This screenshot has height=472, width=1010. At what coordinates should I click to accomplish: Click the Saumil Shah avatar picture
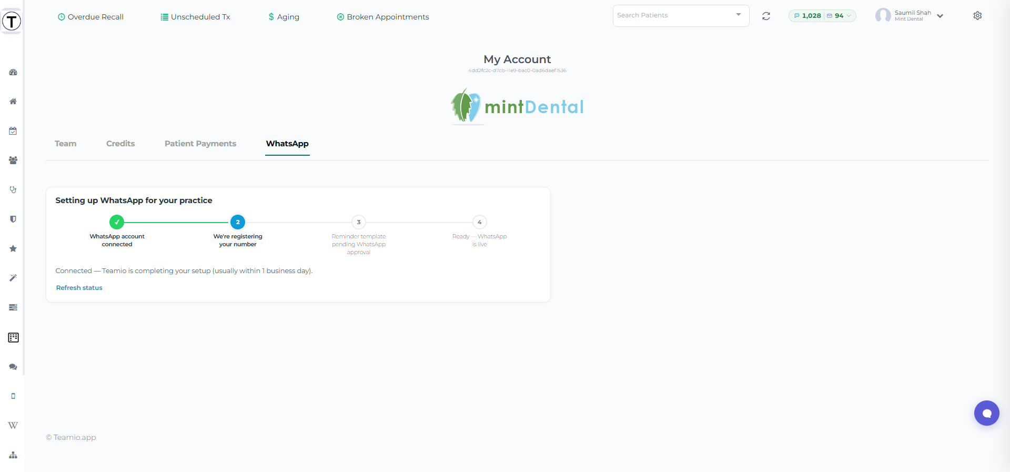click(x=883, y=16)
